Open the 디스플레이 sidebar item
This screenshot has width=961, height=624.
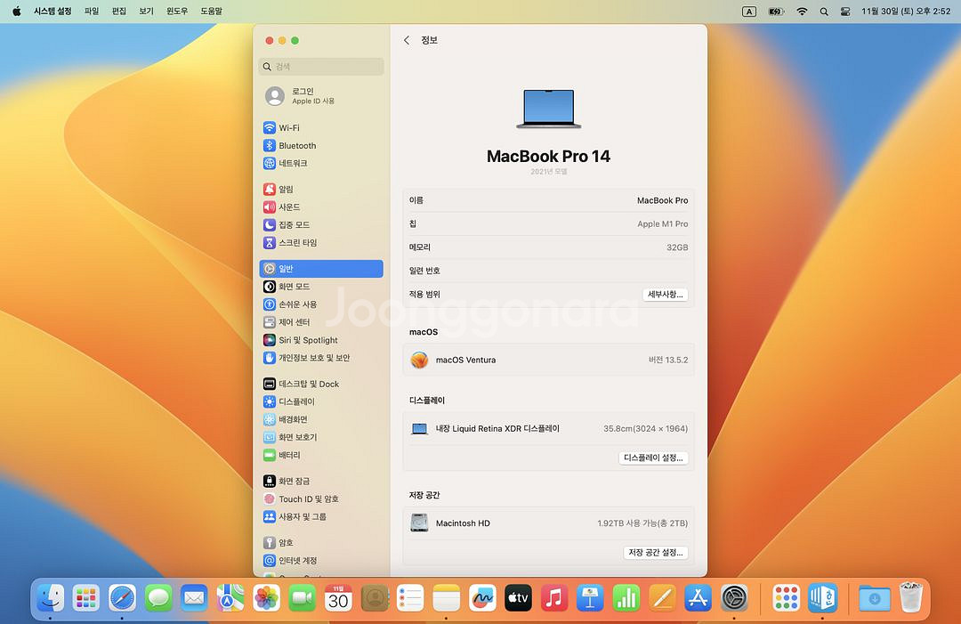(321, 401)
